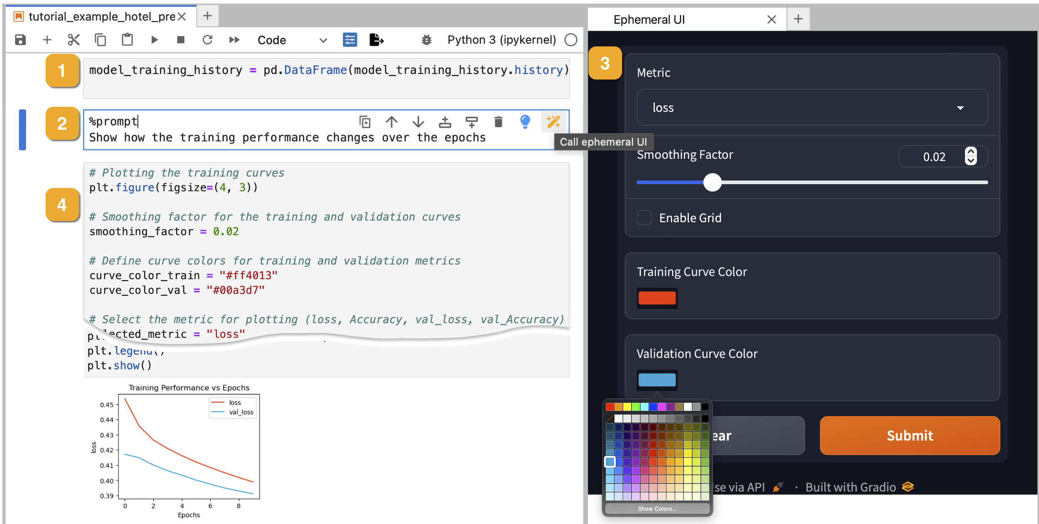Move the prompt cell down
This screenshot has width=1039, height=524.
click(419, 122)
